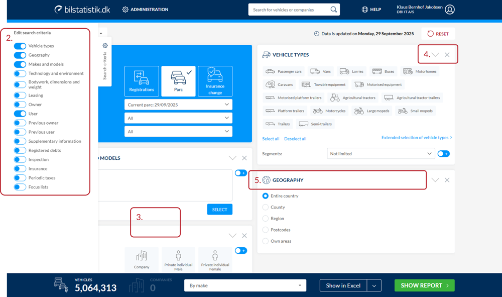This screenshot has width=502, height=297.
Task: Select the Company owner type
Action: click(x=142, y=260)
